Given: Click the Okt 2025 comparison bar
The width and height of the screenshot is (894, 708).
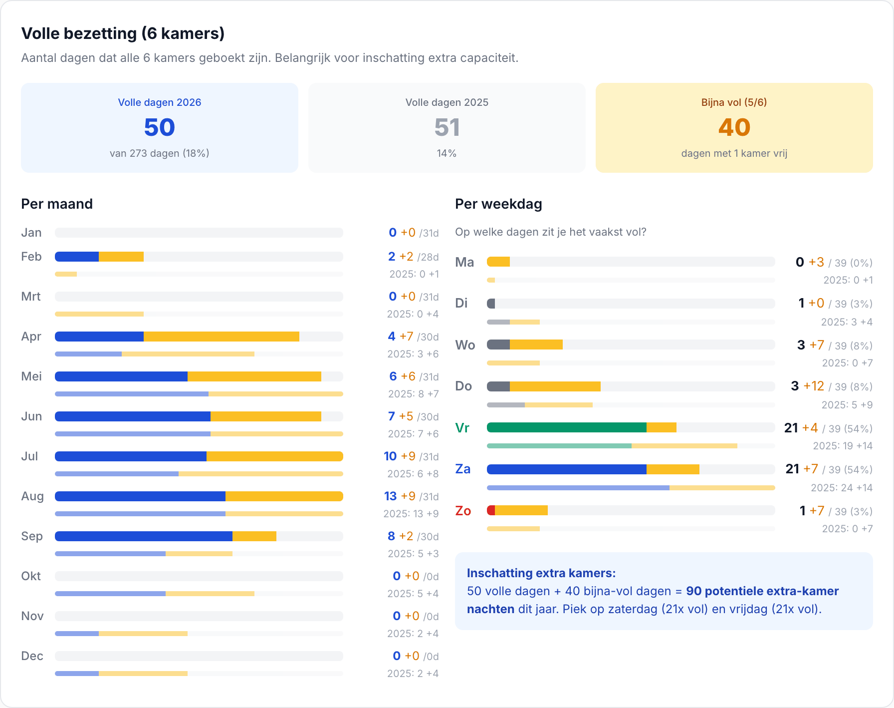Looking at the screenshot, I should (199, 594).
